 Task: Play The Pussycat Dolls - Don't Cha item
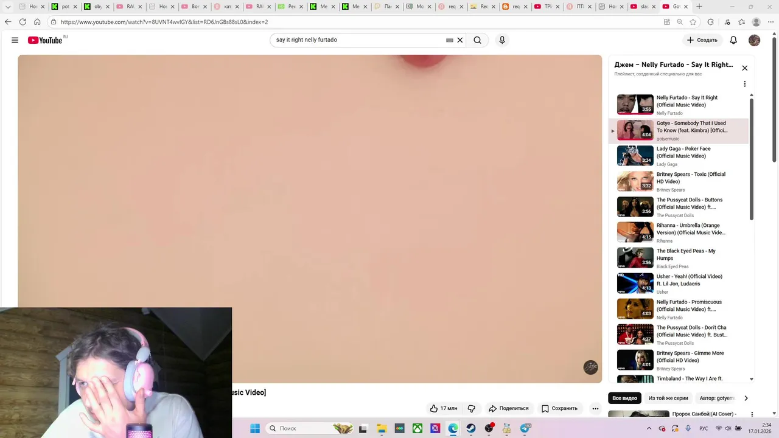[679, 335]
